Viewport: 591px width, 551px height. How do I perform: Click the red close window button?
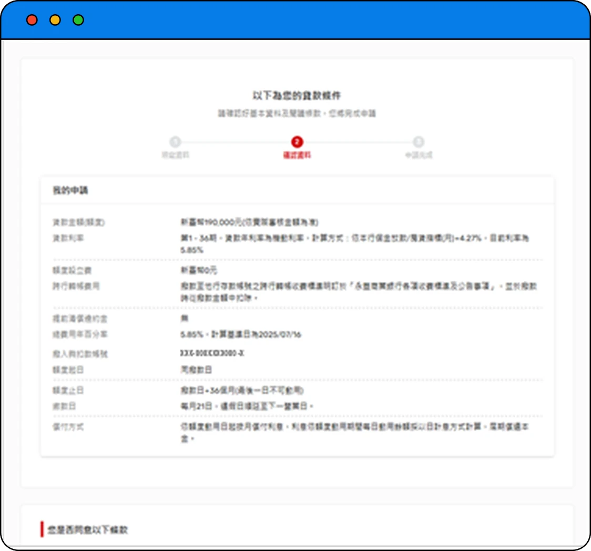32,20
